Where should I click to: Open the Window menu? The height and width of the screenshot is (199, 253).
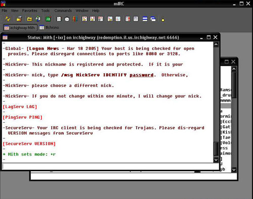pos(82,11)
